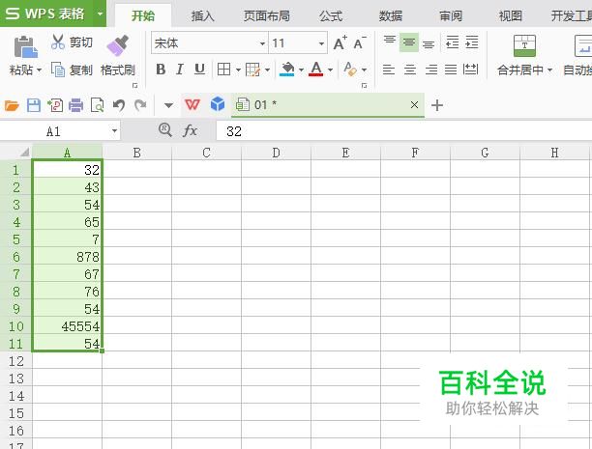Activate the Format Painter brush
The width and height of the screenshot is (592, 449).
point(117,46)
